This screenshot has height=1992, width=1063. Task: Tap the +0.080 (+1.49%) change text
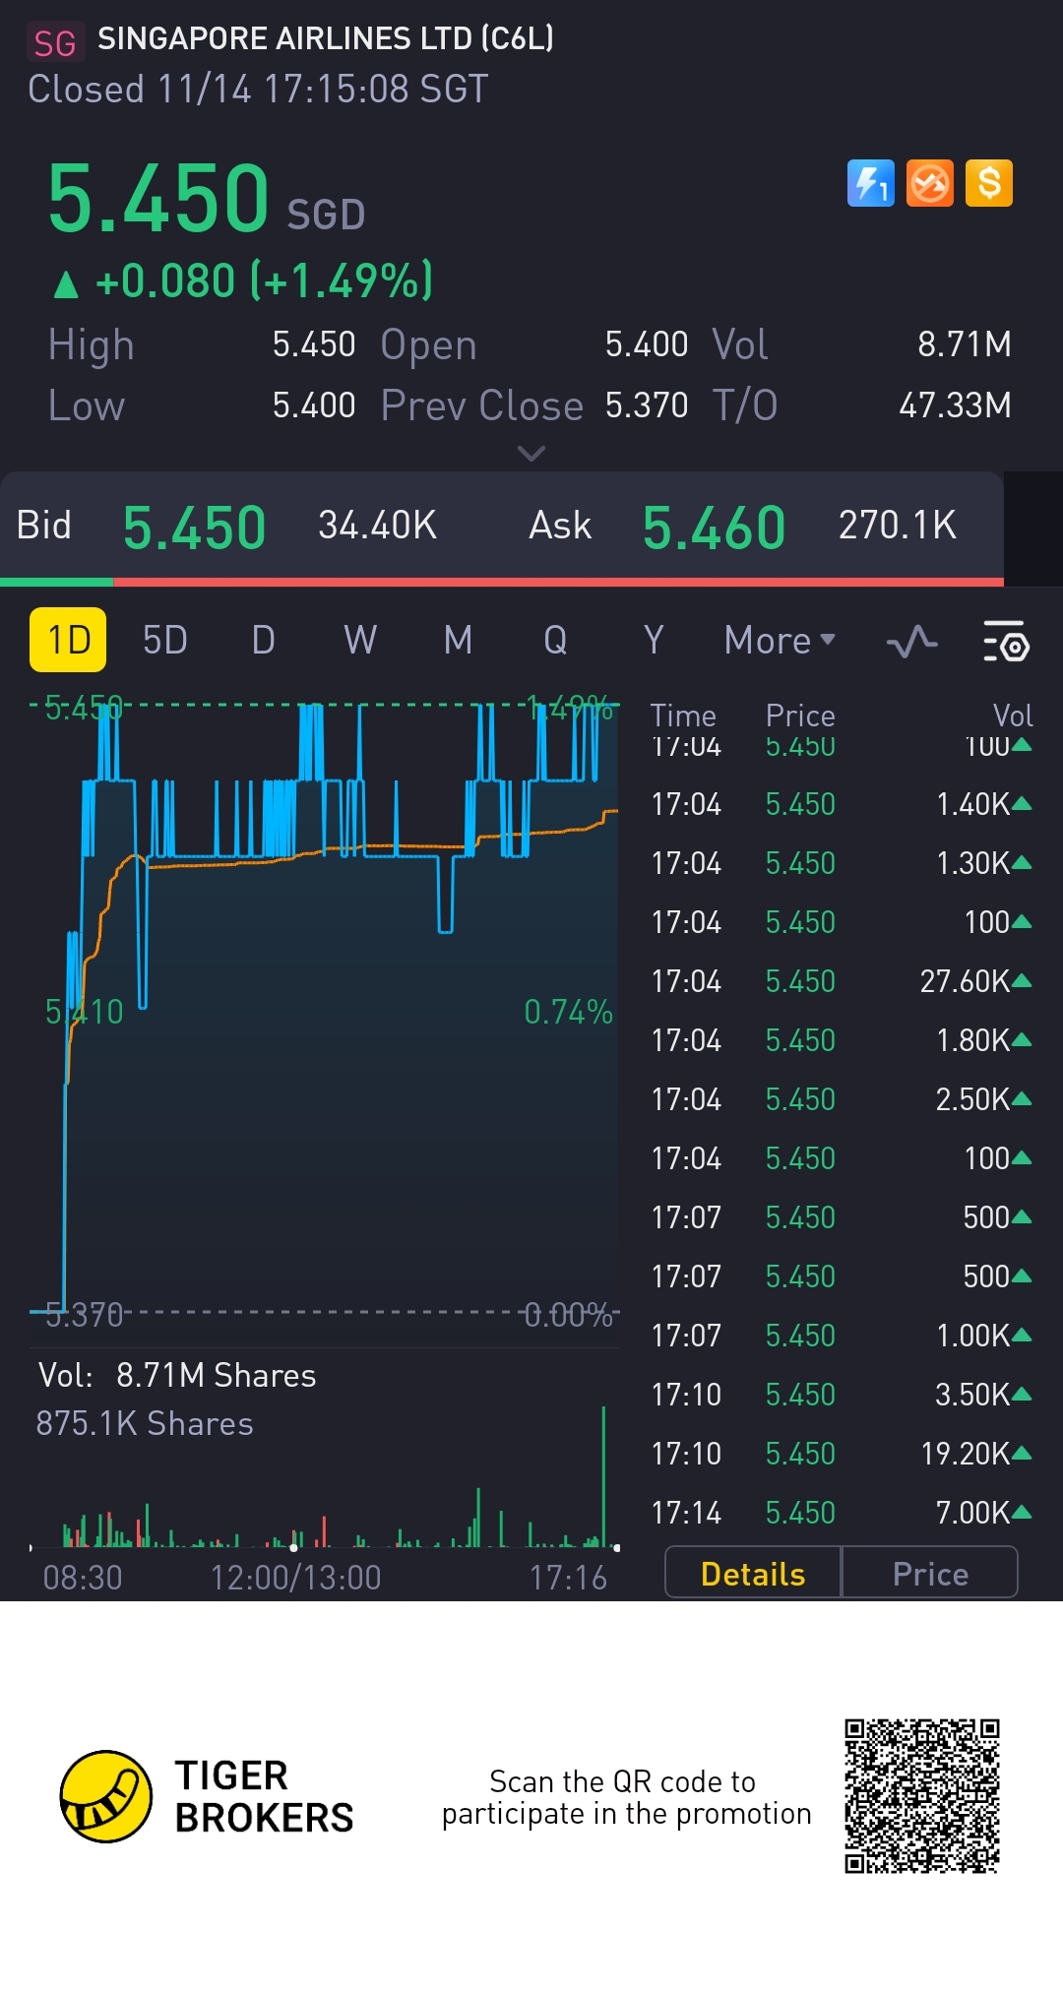coord(243,281)
